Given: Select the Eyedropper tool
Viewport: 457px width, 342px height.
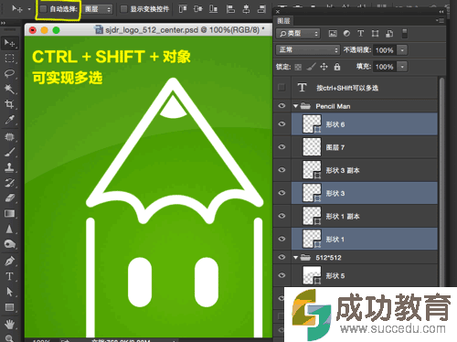Looking at the screenshot, I should (9, 120).
